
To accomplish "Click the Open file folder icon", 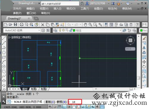I will [x=10, y=24].
